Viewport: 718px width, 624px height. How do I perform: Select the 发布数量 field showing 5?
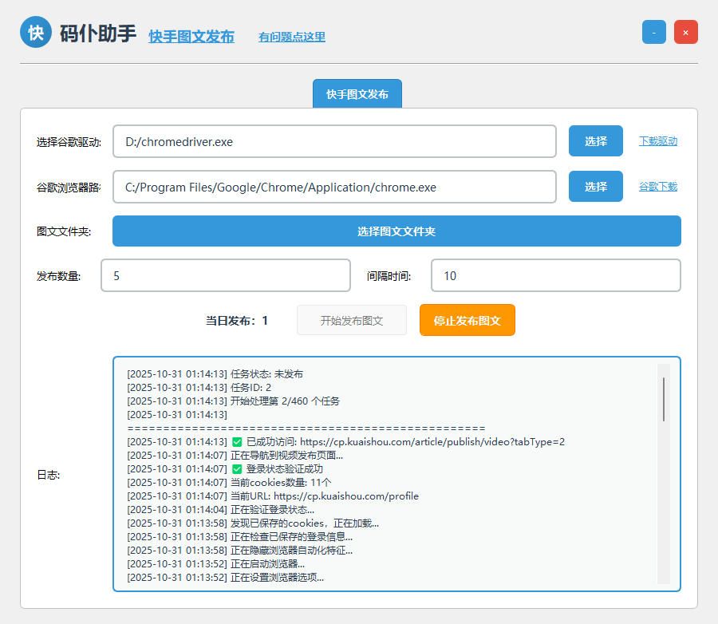226,274
